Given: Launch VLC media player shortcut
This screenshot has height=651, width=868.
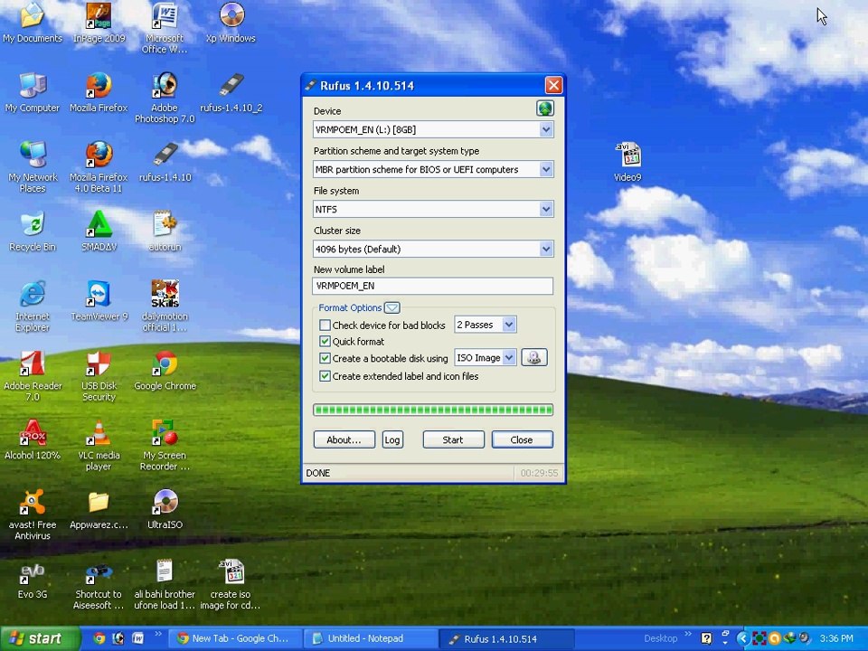Looking at the screenshot, I should point(99,446).
